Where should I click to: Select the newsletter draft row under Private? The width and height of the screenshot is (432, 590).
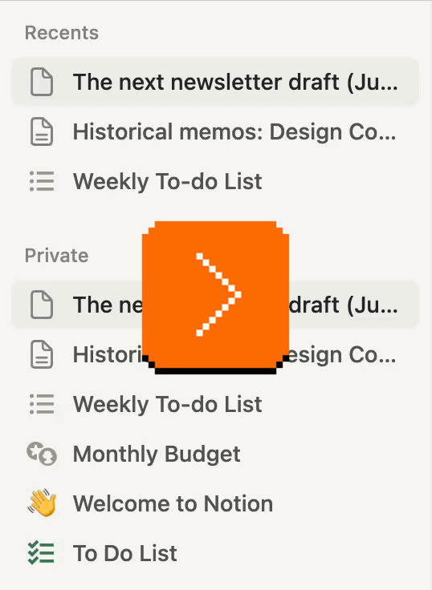pos(215,305)
